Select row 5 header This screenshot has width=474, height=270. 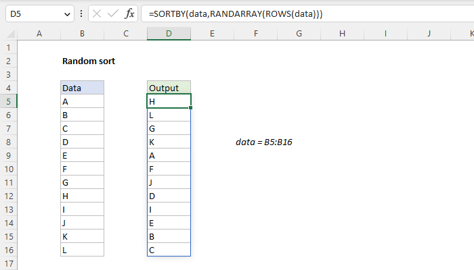(8, 101)
